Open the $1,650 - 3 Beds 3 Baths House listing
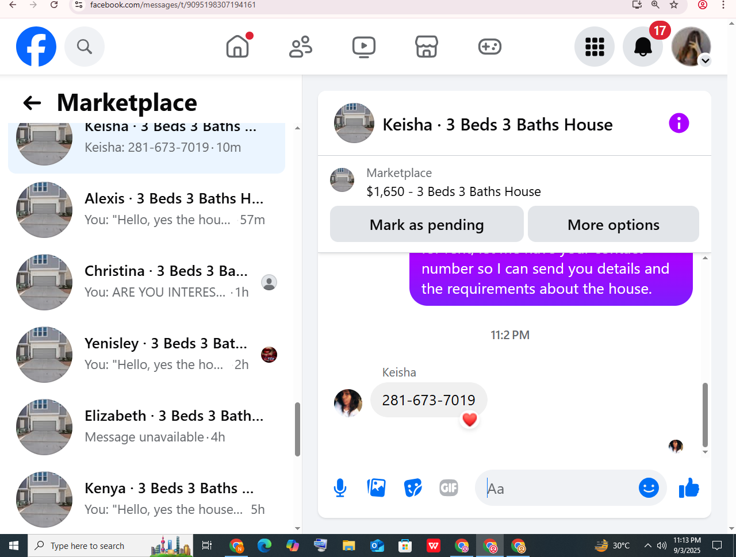The image size is (736, 557). [454, 191]
